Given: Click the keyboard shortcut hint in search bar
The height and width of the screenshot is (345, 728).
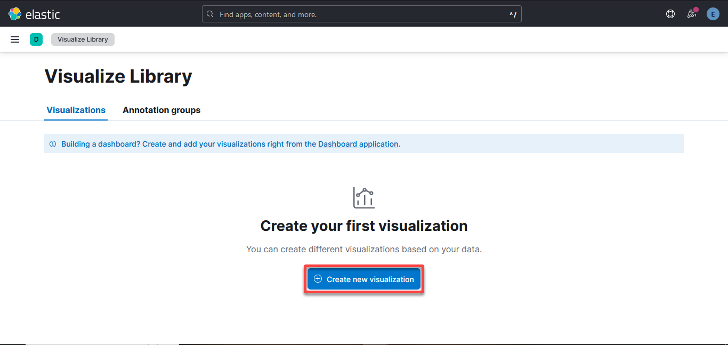Looking at the screenshot, I should pos(513,15).
